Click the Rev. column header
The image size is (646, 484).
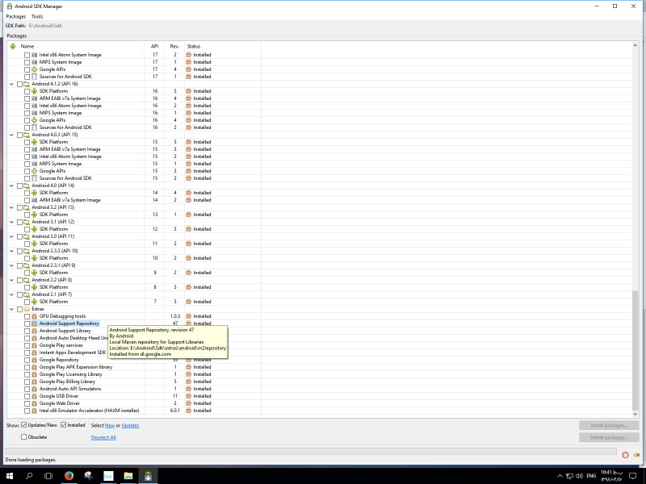click(x=174, y=46)
